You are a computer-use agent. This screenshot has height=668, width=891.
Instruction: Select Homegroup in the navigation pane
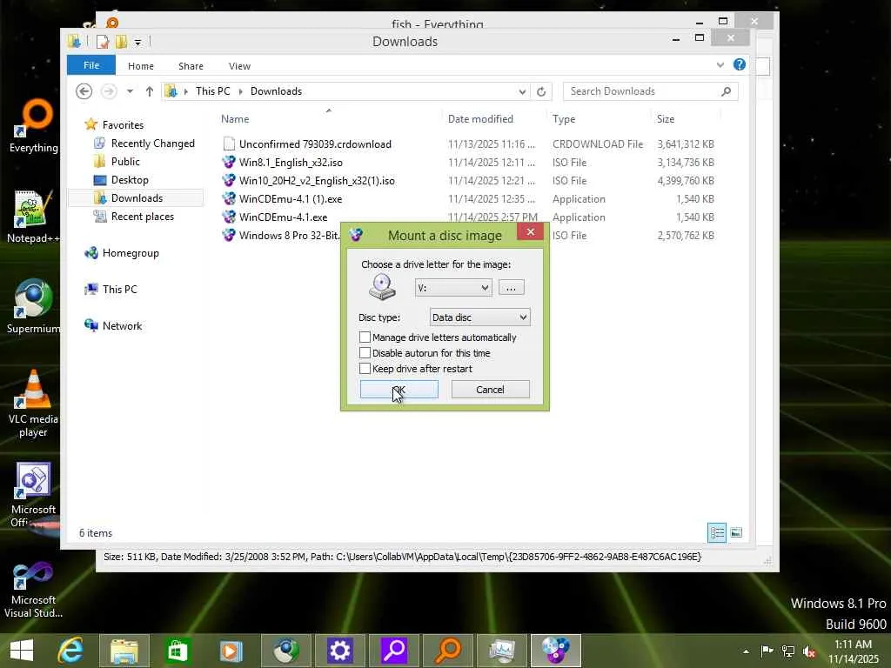click(x=131, y=253)
